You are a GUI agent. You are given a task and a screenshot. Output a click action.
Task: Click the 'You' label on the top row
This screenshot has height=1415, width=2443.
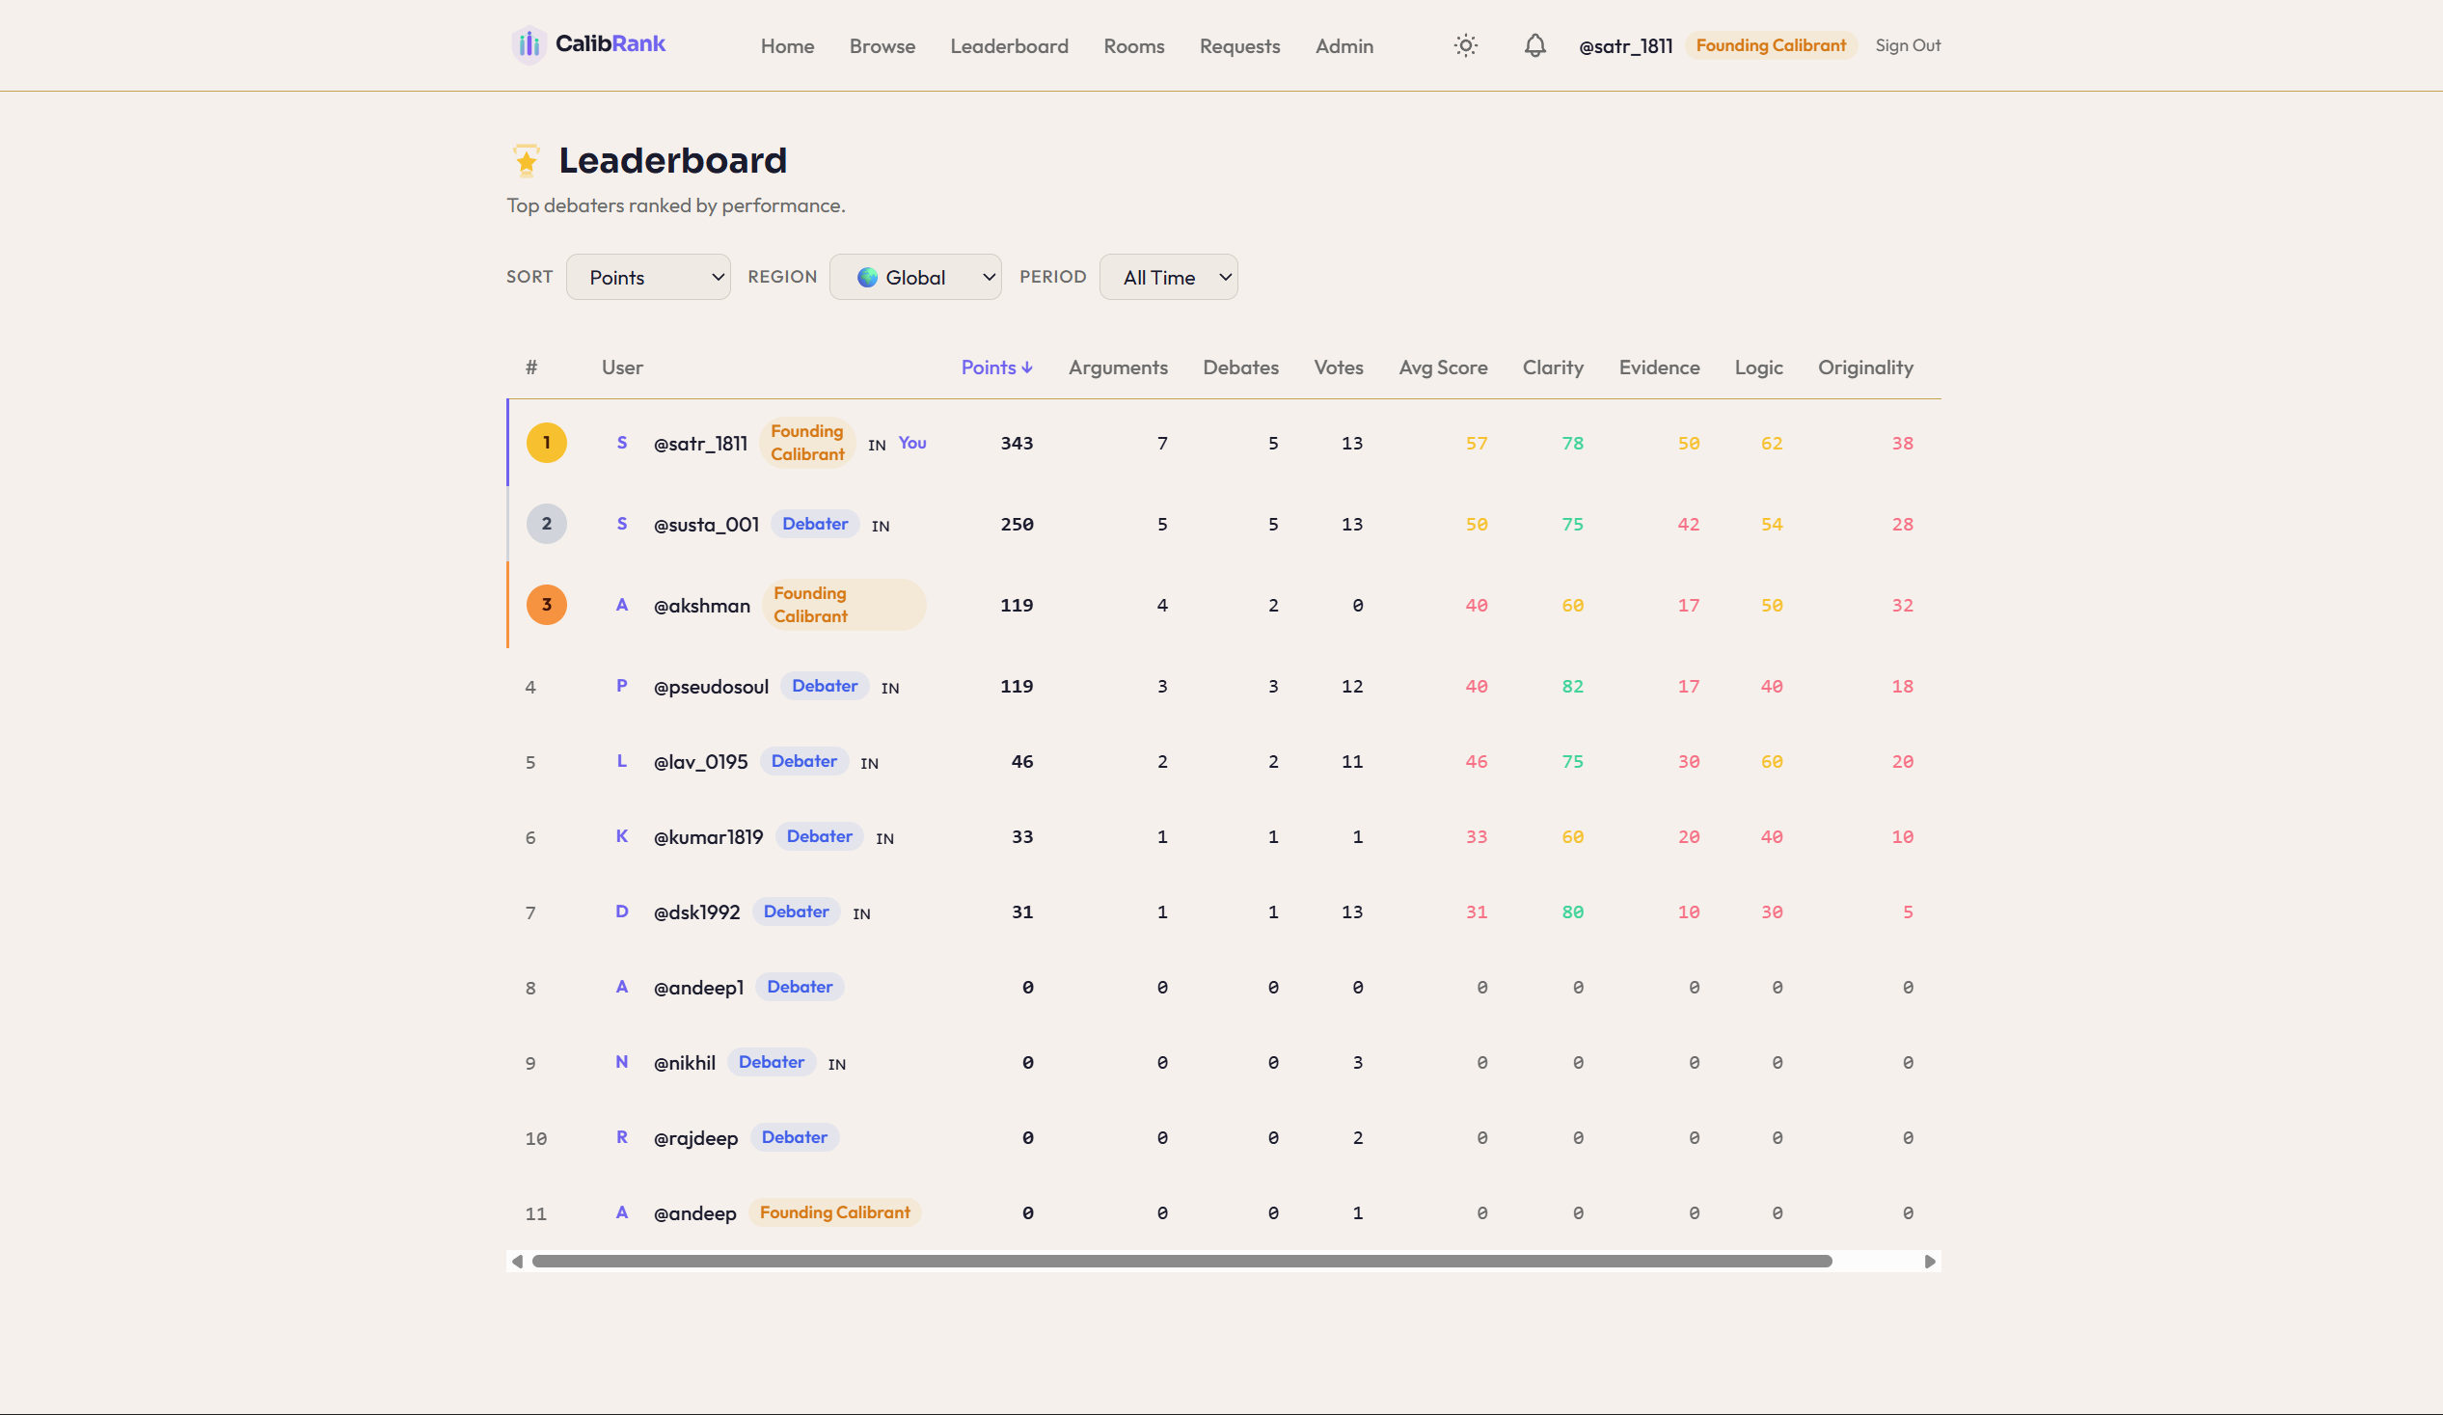(x=911, y=443)
